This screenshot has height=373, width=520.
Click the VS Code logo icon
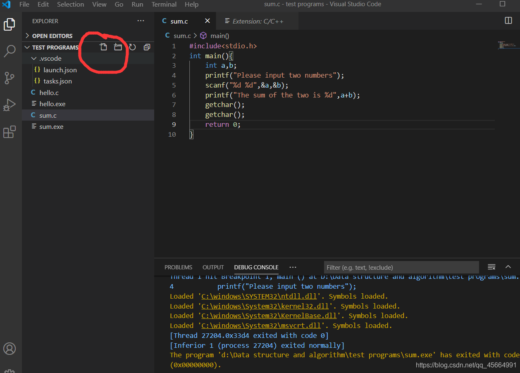[x=6, y=5]
